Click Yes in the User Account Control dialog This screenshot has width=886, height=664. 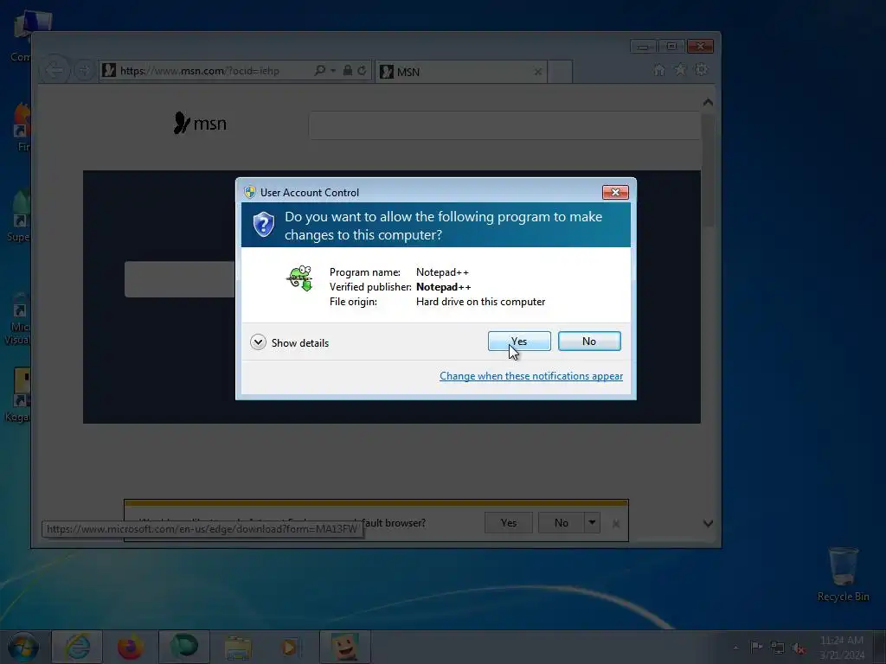(x=519, y=341)
